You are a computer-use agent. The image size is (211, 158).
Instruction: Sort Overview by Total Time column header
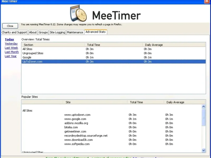(114, 45)
